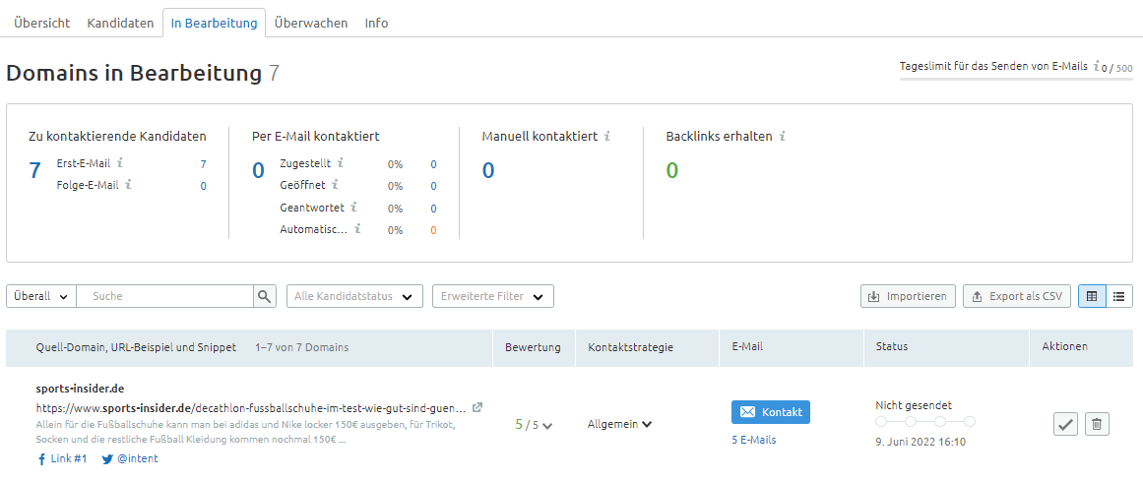The height and width of the screenshot is (481, 1143).
Task: Expand Erweiterte Filter dropdown
Action: tap(493, 297)
